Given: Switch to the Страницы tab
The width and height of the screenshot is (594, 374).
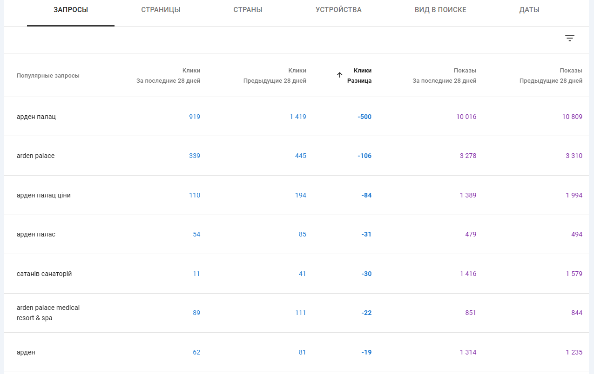Looking at the screenshot, I should (x=161, y=10).
